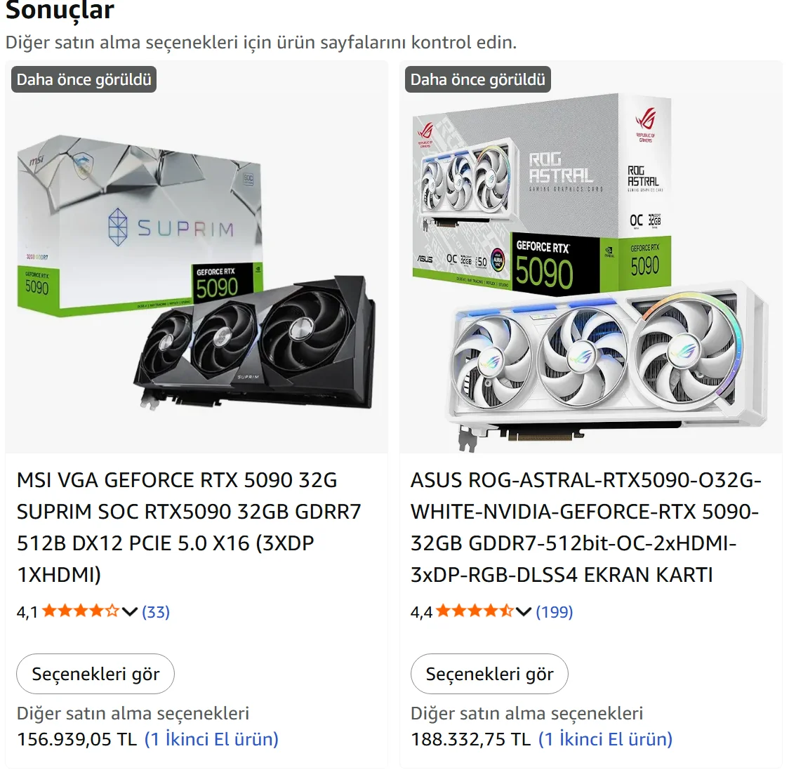Click Seçenekleri gör button under MSI card
The width and height of the screenshot is (789, 770).
pyautogui.click(x=95, y=674)
